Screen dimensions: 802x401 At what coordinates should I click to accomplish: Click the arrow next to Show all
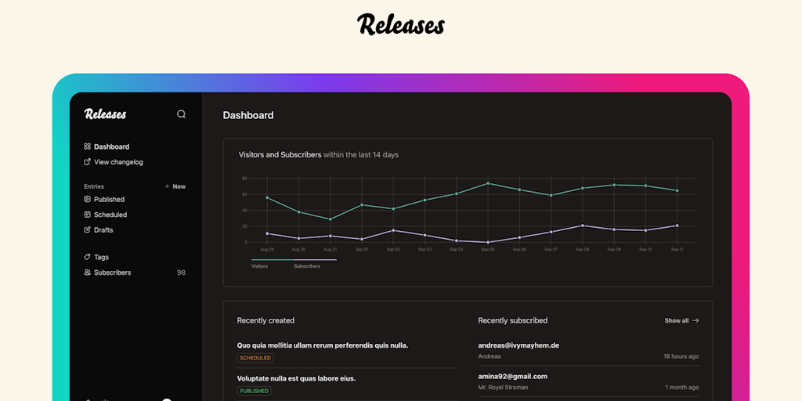pos(695,320)
